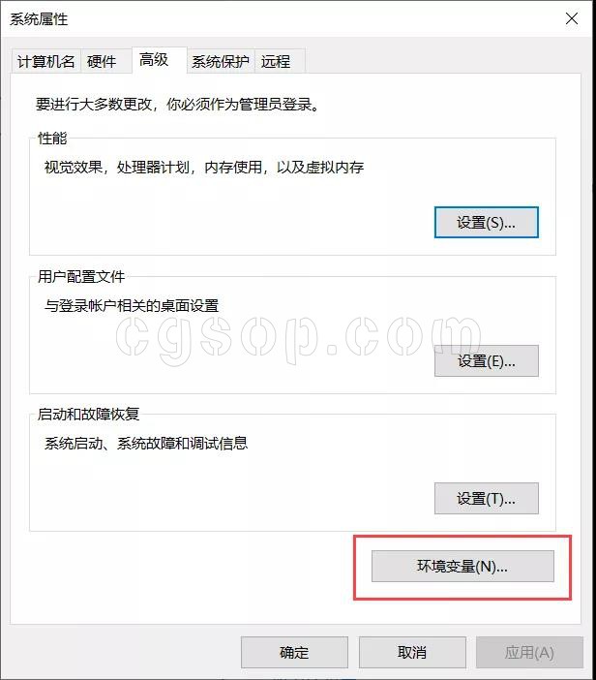Confirm changes with 确定 button

294,652
